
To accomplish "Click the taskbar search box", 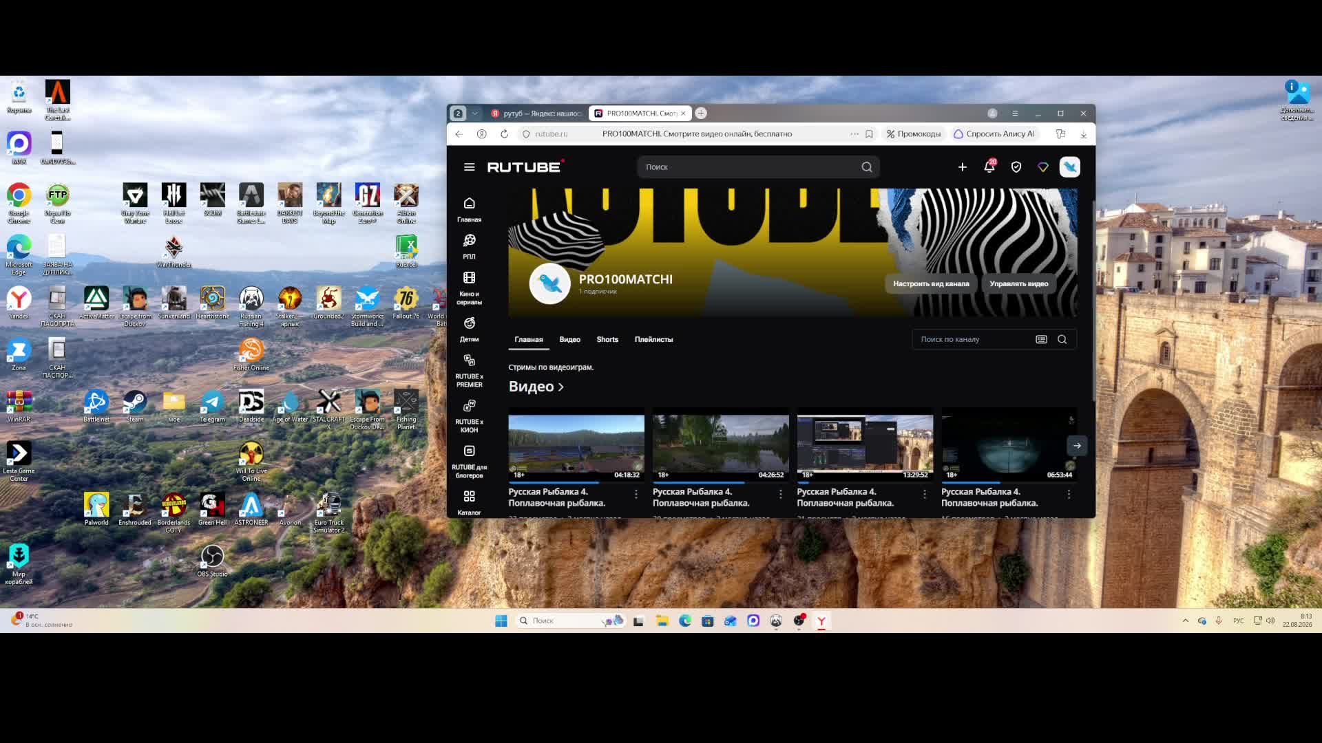I will (x=570, y=621).
